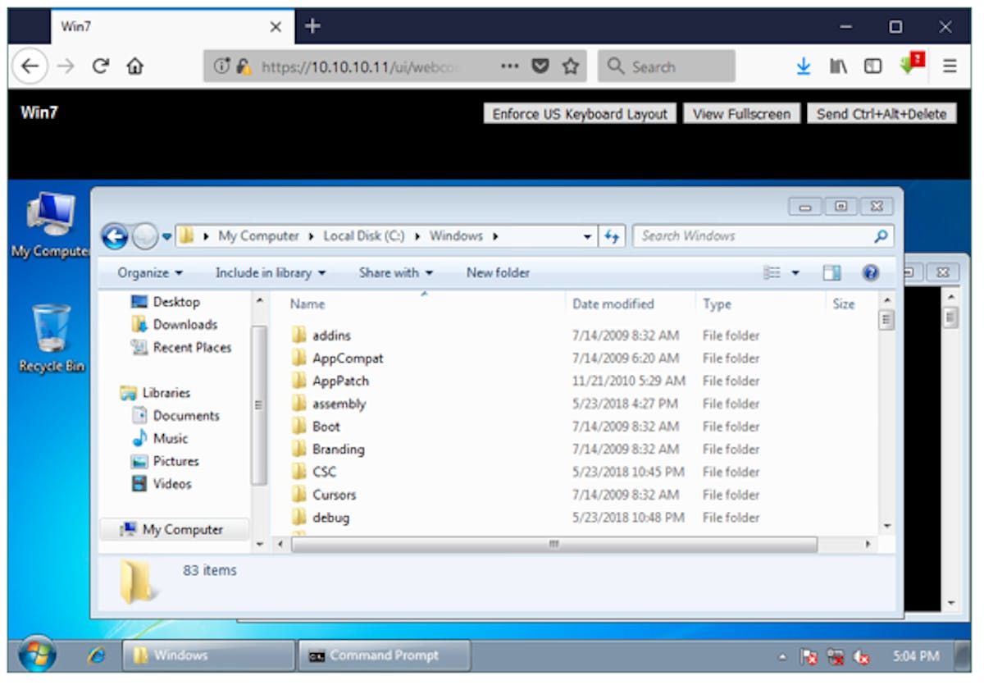Click Firefox downloads arrow icon
Image resolution: width=984 pixels, height=685 pixels.
(804, 67)
